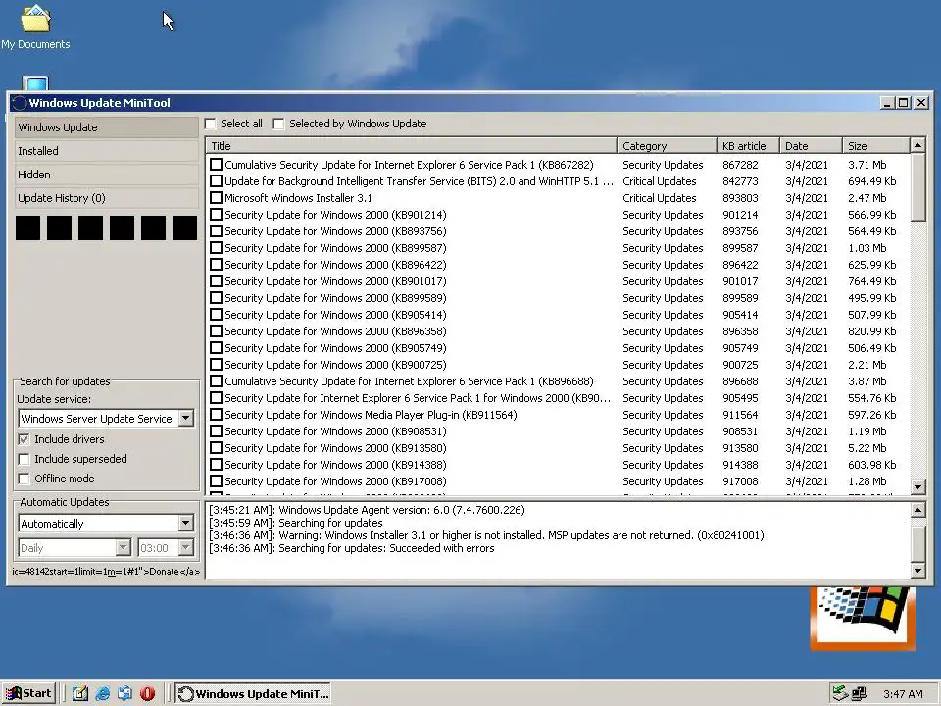Check Selected by Windows Update checkbox
The image size is (941, 706).
point(278,124)
